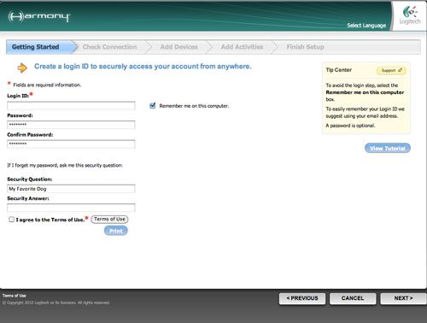Select the Add Activities step tab
Screen dimensions: 427x323
[x=242, y=47]
